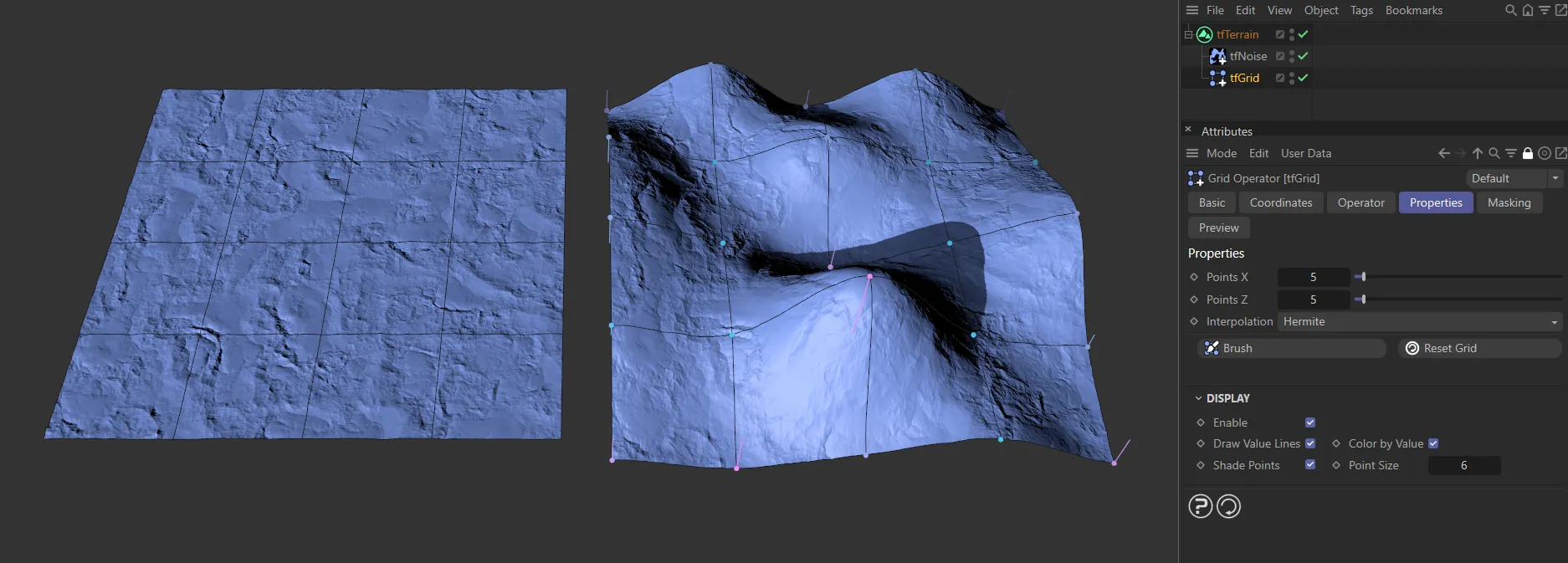Uncheck the Draw Value Lines checkbox
Image resolution: width=1568 pixels, height=563 pixels.
tap(1310, 443)
